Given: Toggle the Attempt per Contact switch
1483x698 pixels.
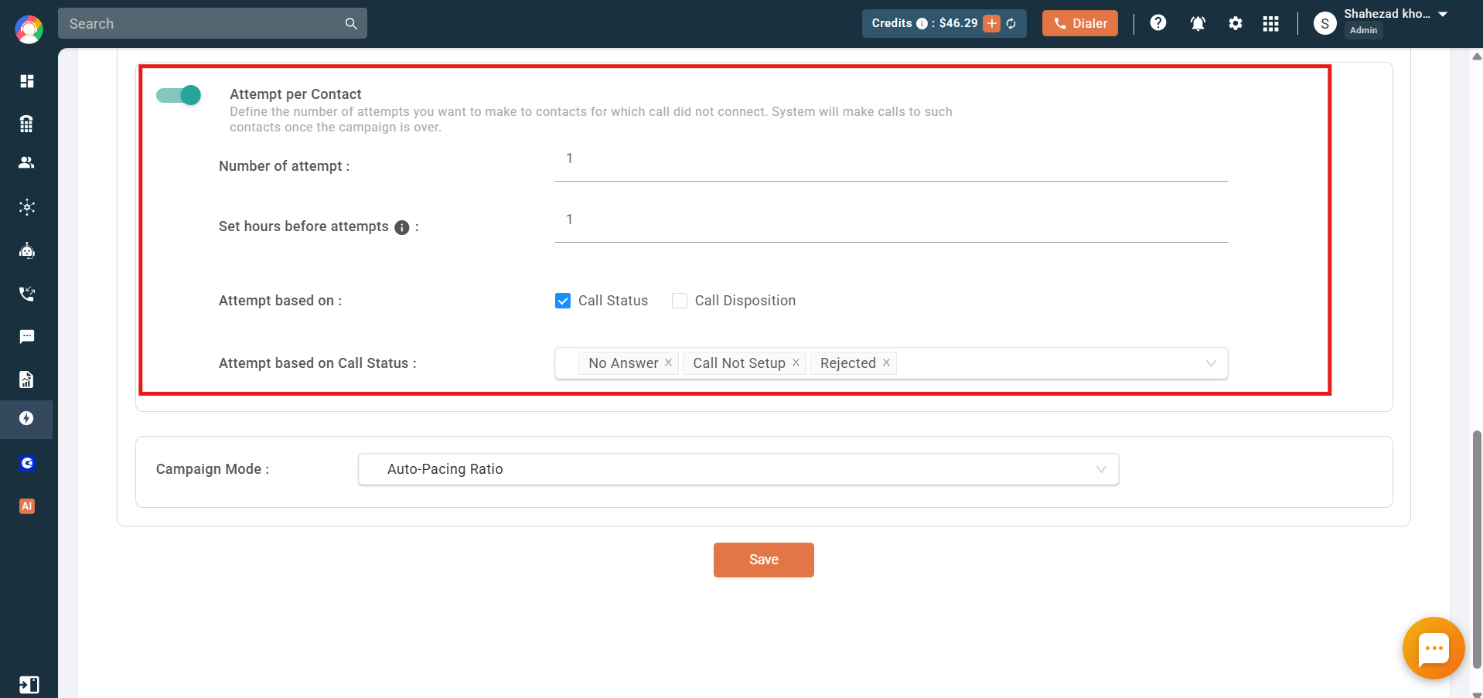Looking at the screenshot, I should 179,95.
